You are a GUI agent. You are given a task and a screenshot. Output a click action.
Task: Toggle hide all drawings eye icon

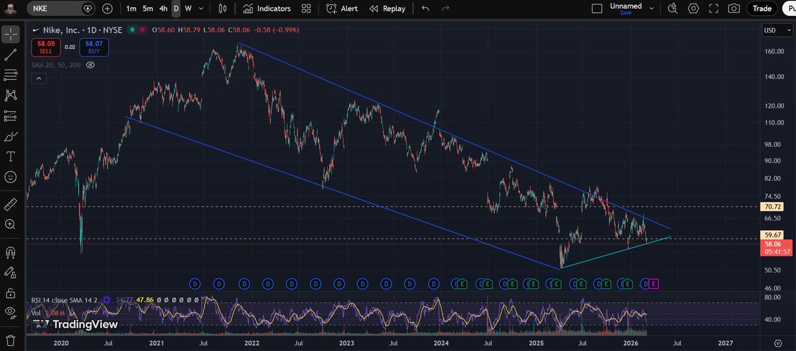11,312
